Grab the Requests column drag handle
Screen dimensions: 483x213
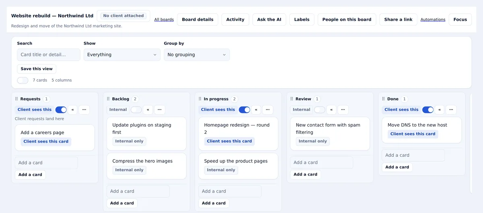[x=17, y=99]
